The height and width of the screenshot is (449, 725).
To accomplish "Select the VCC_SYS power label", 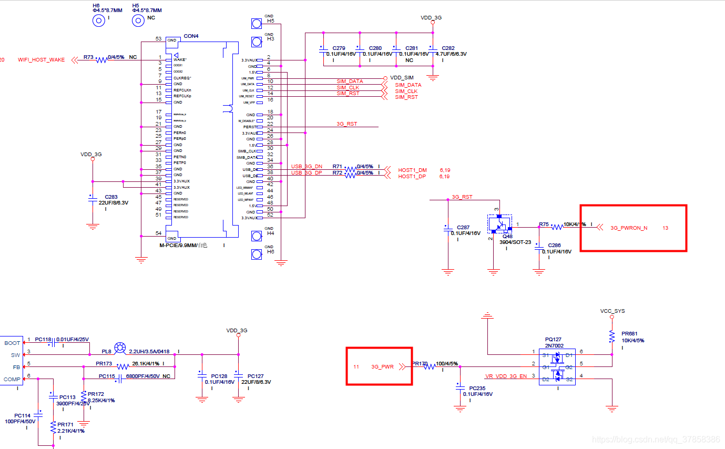I will (x=612, y=311).
